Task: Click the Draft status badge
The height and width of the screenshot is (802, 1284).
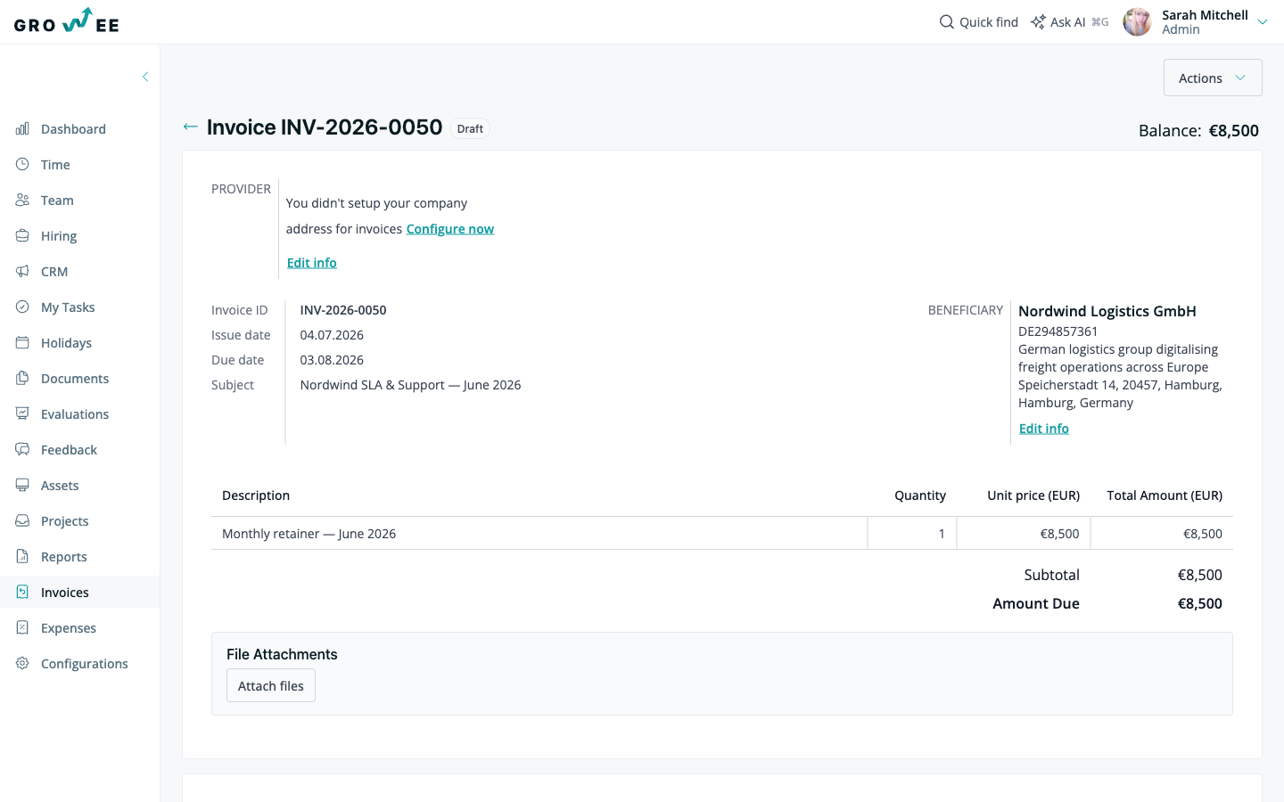Action: [x=470, y=128]
